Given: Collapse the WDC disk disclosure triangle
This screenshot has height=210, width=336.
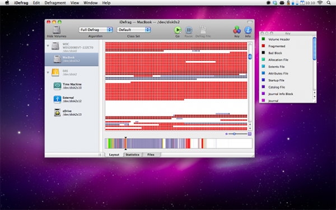Looking at the screenshot, I should click(48, 46).
